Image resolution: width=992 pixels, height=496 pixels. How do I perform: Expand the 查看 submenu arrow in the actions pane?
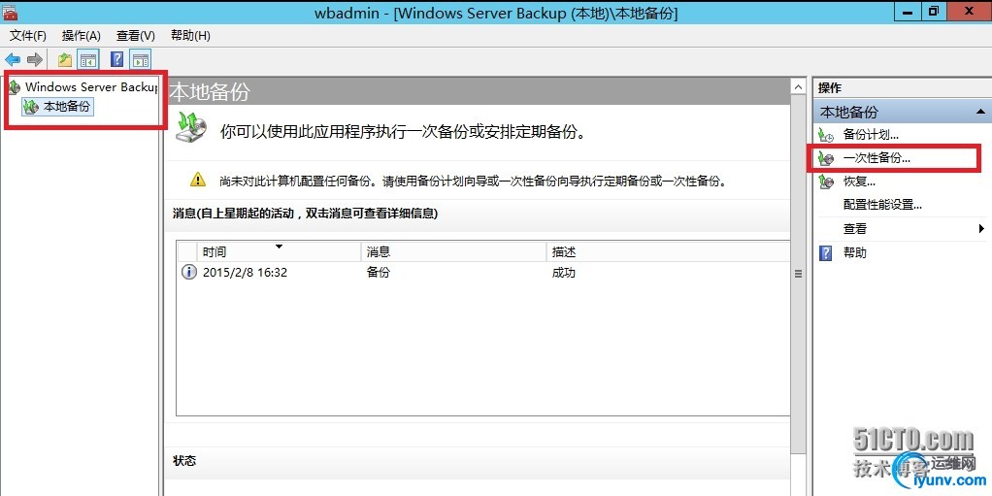[982, 229]
